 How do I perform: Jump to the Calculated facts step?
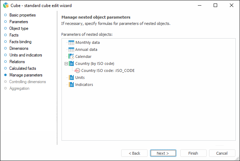point(22,68)
